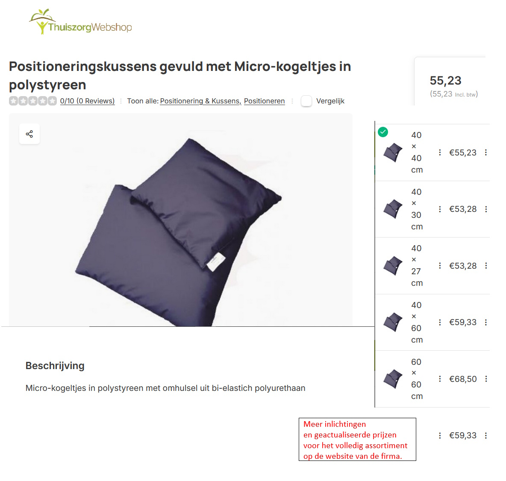Click the bottom €59,33 price entry

pos(463,436)
